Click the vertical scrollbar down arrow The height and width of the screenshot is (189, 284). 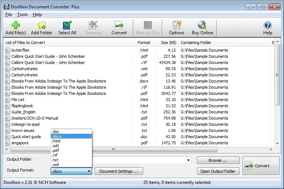277,143
